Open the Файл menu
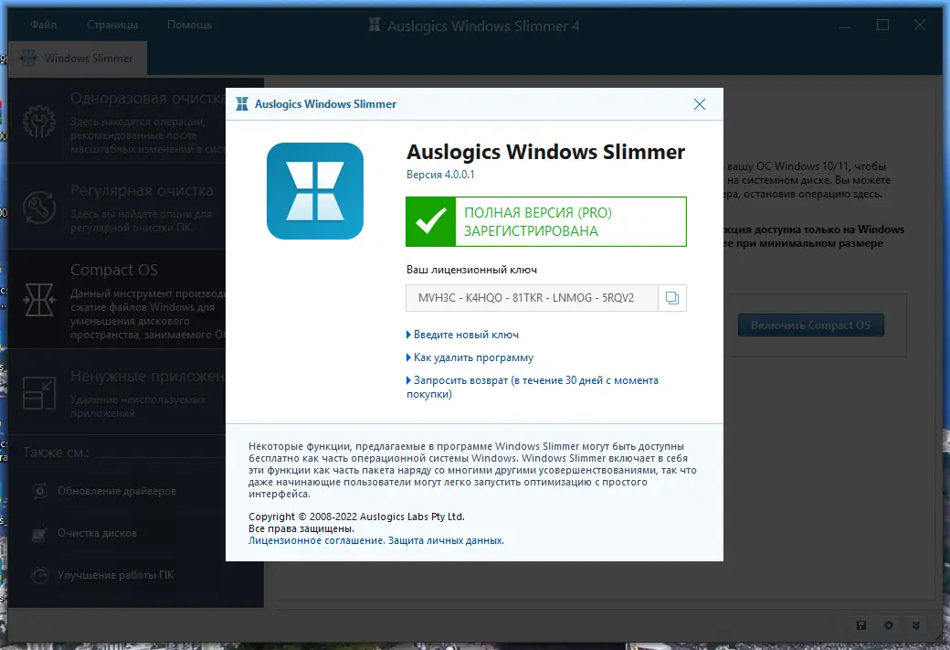Screen dimensions: 950x650 44,25
